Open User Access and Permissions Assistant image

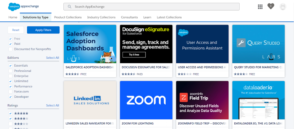click(202, 44)
